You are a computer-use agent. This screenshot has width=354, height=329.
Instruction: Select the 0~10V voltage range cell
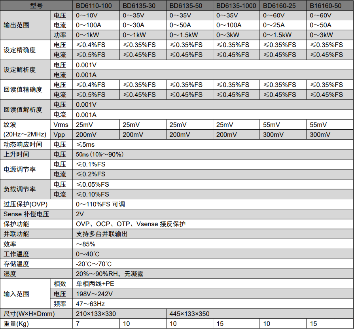[87, 15]
